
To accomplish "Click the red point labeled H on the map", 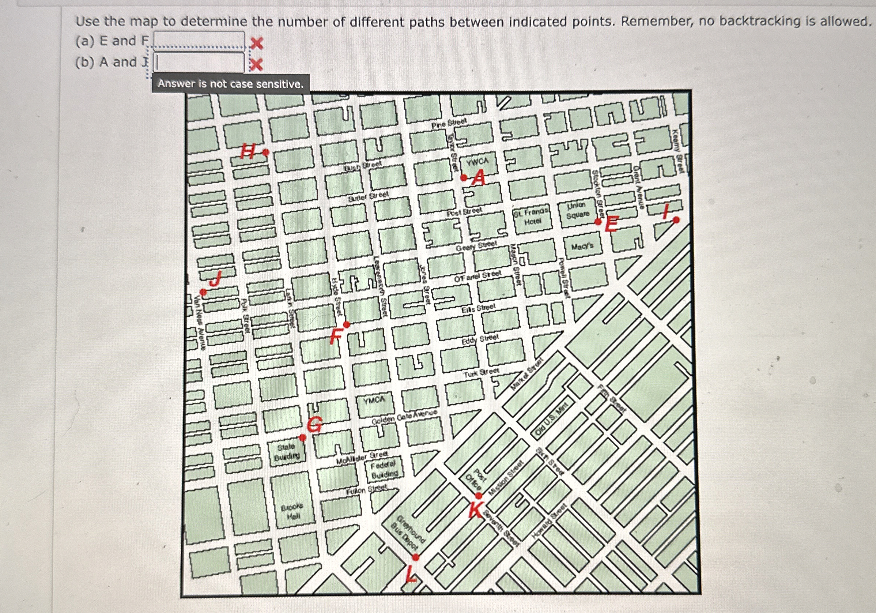I will click(x=266, y=152).
